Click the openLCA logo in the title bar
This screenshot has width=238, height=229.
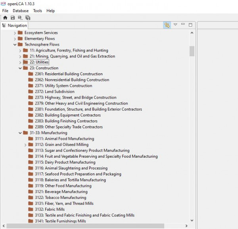pyautogui.click(x=3, y=3)
